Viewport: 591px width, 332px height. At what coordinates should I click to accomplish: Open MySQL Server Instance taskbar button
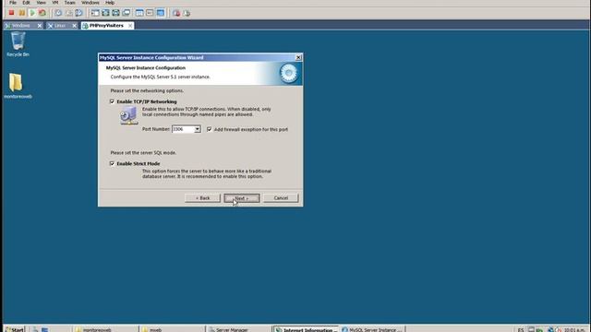tap(372, 329)
